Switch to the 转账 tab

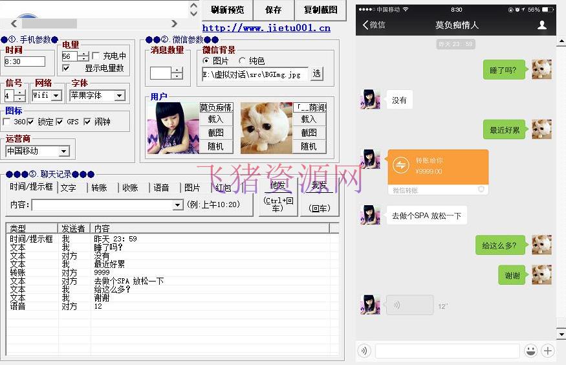(99, 188)
